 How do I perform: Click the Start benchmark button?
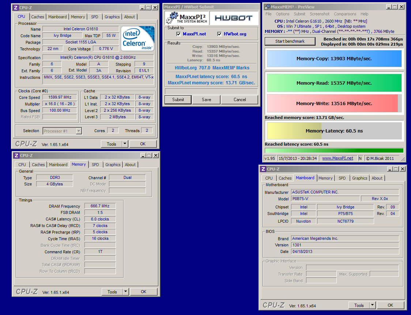(x=290, y=41)
